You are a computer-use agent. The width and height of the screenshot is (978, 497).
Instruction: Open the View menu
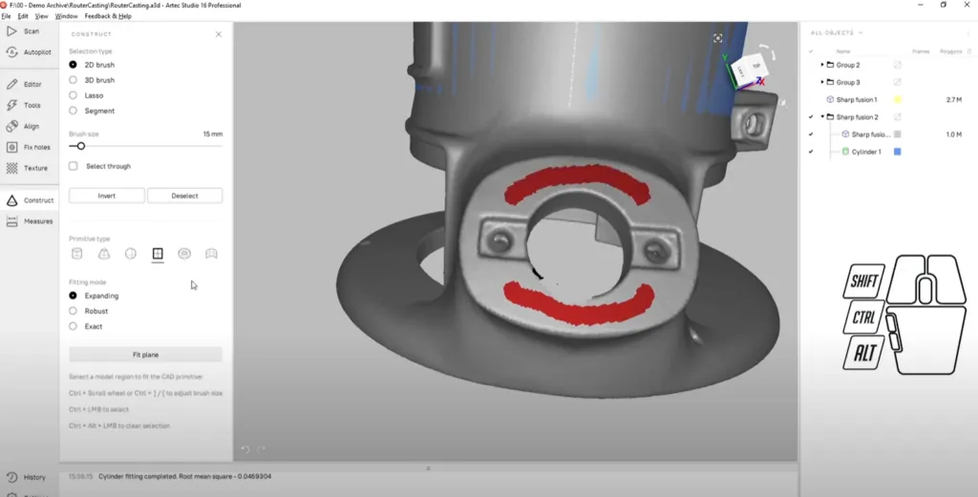coord(41,16)
